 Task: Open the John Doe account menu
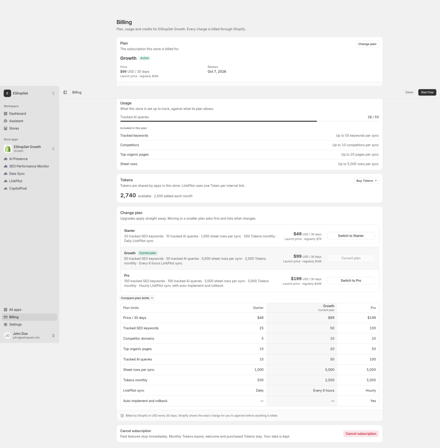click(x=29, y=336)
